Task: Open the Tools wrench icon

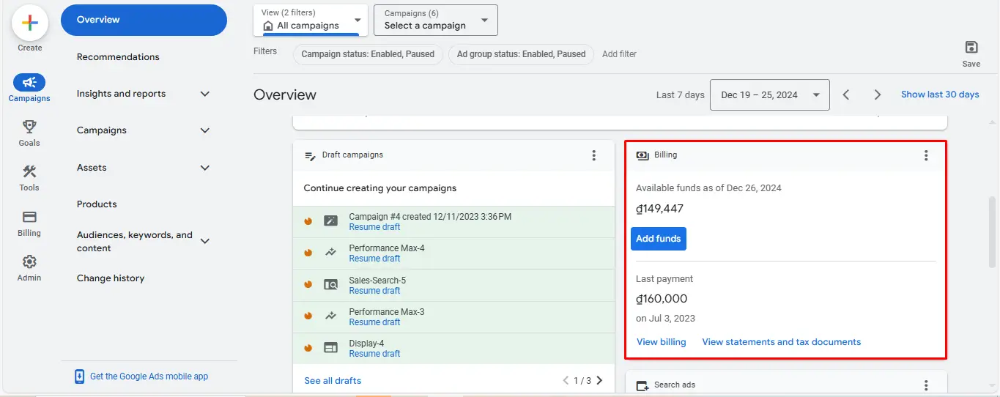Action: (29, 171)
